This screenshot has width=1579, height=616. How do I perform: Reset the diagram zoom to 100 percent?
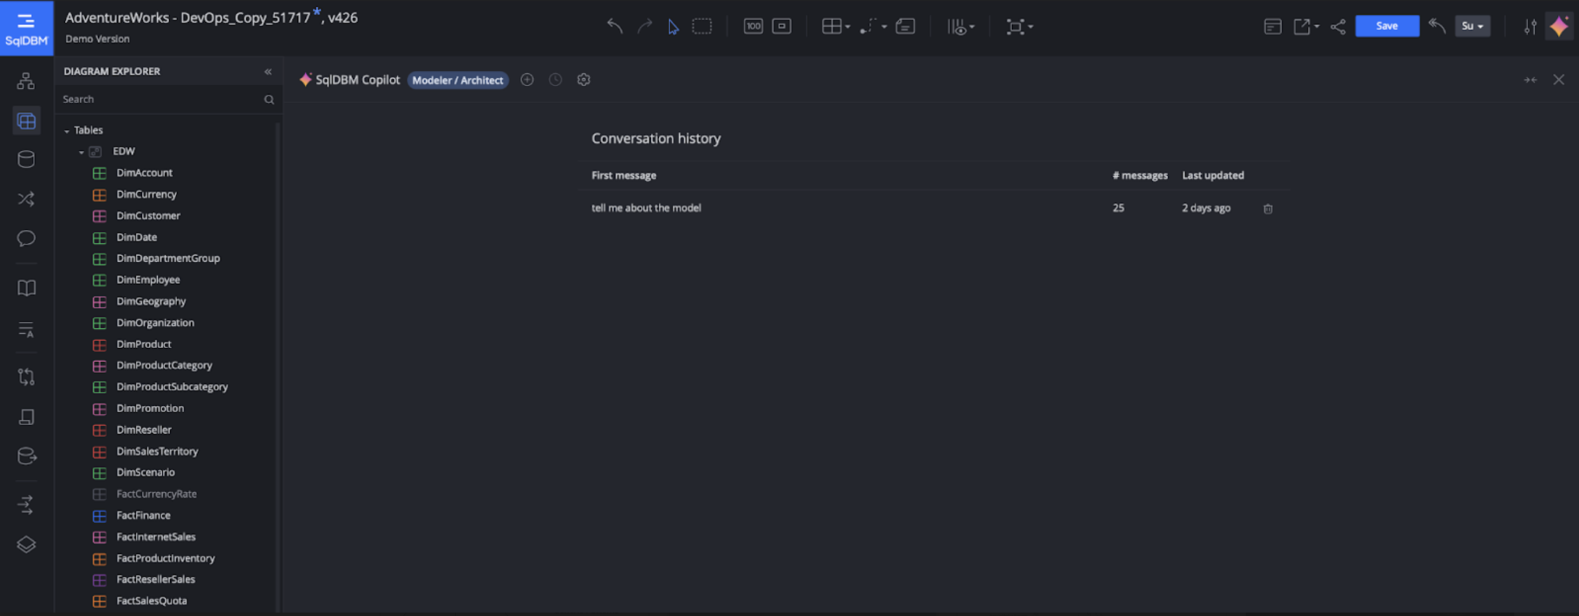point(753,26)
